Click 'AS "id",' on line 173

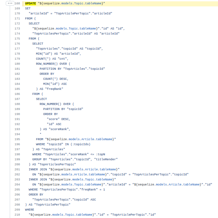tap(117, 29)
